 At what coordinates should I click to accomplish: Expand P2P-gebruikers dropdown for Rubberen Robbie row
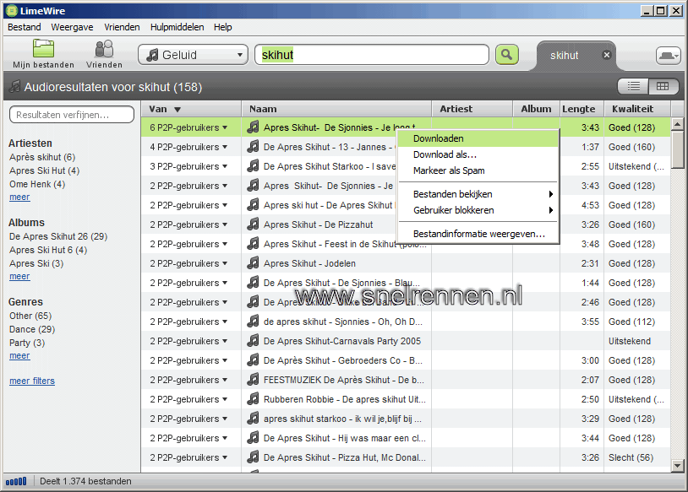[225, 399]
